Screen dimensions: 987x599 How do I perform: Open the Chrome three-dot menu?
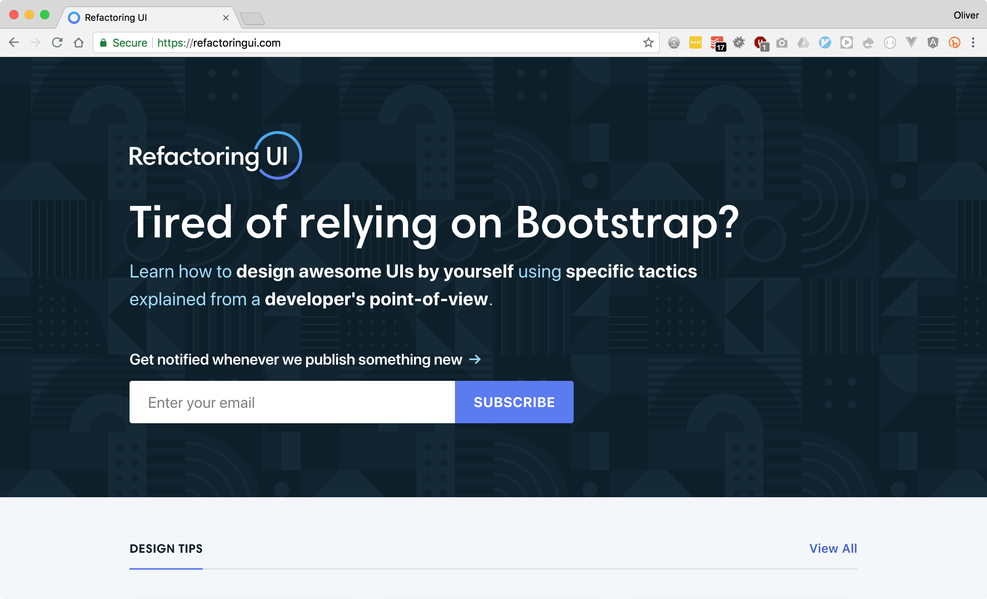[x=973, y=42]
